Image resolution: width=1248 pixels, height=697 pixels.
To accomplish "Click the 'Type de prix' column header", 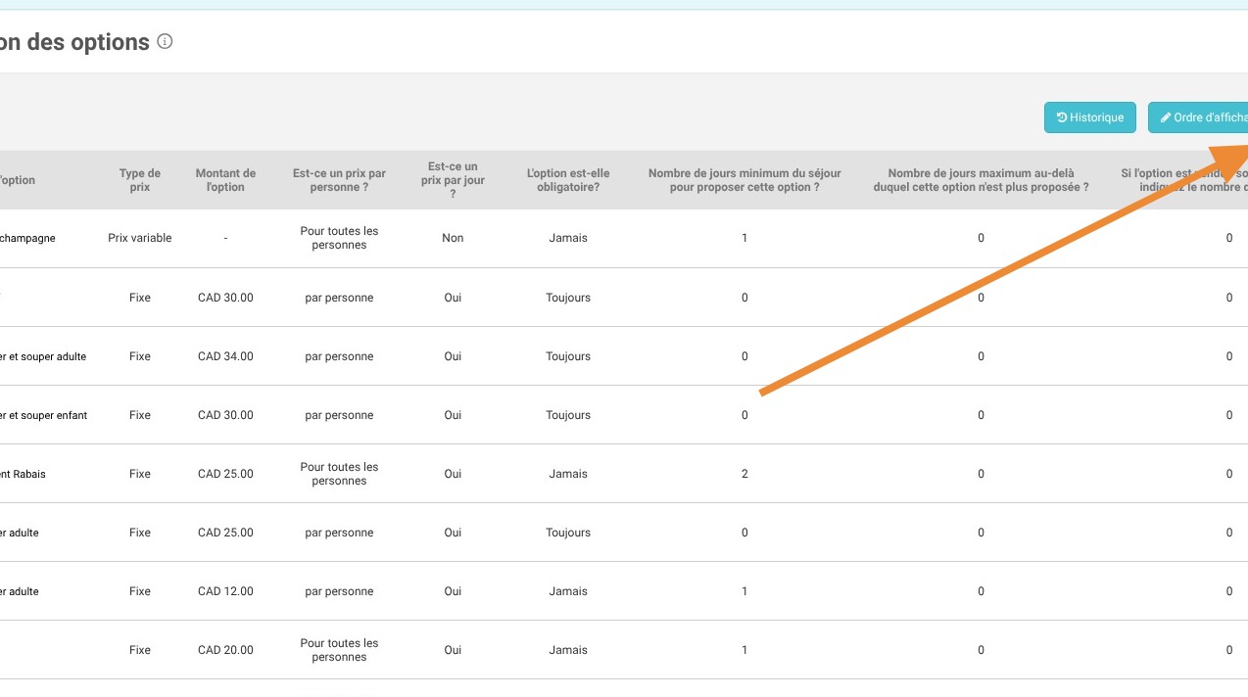I will tap(139, 180).
